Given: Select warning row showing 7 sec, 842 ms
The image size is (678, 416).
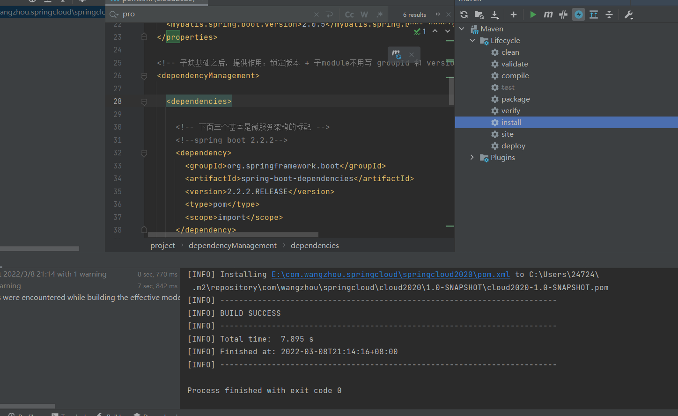Looking at the screenshot, I should point(90,286).
